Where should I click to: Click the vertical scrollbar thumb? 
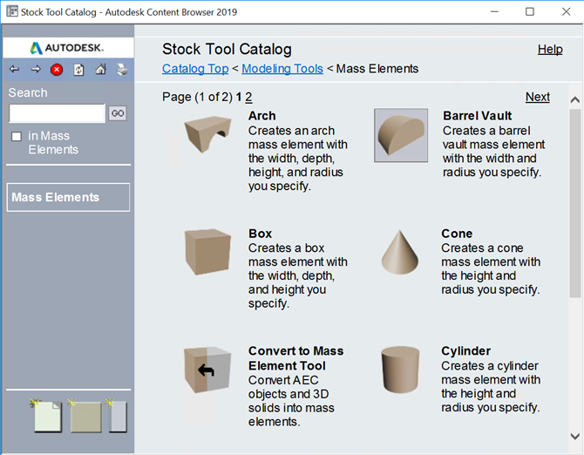tap(574, 203)
